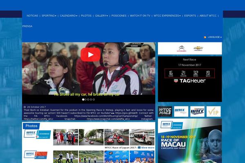Open the Pilotos page

click(86, 16)
